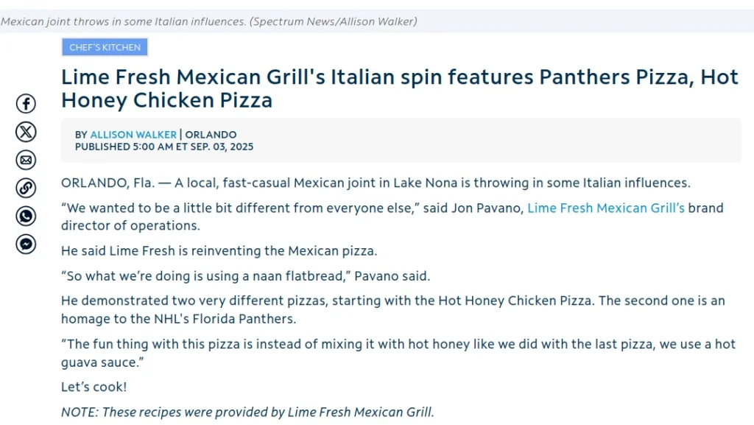
Task: Click the naan flatbread quote
Action: pyautogui.click(x=245, y=276)
